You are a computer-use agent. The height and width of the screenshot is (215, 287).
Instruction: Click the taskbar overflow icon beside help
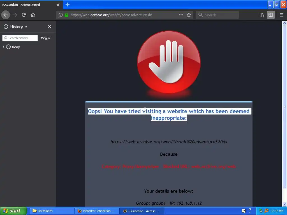[250, 211]
